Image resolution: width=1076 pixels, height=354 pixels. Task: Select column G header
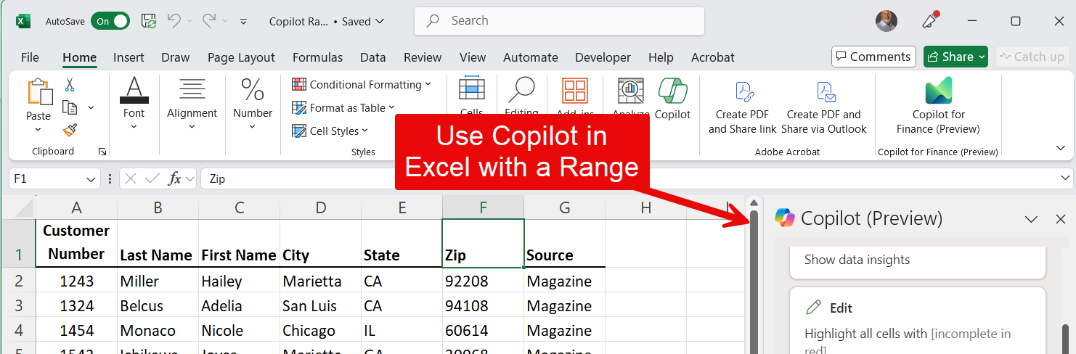pos(564,207)
